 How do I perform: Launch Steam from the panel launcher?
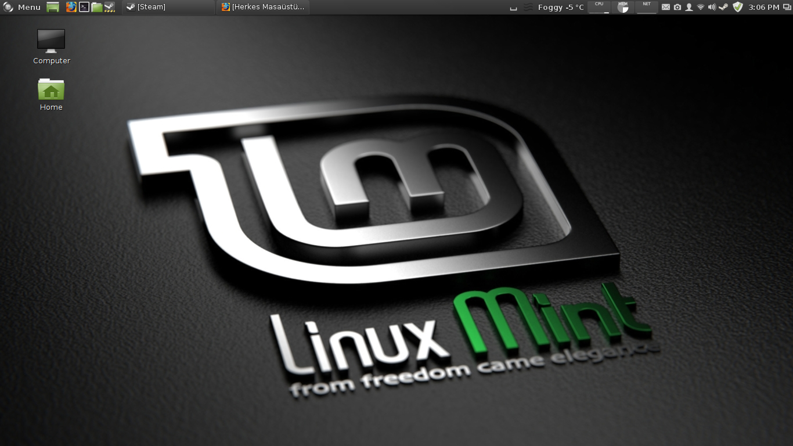pyautogui.click(x=110, y=7)
